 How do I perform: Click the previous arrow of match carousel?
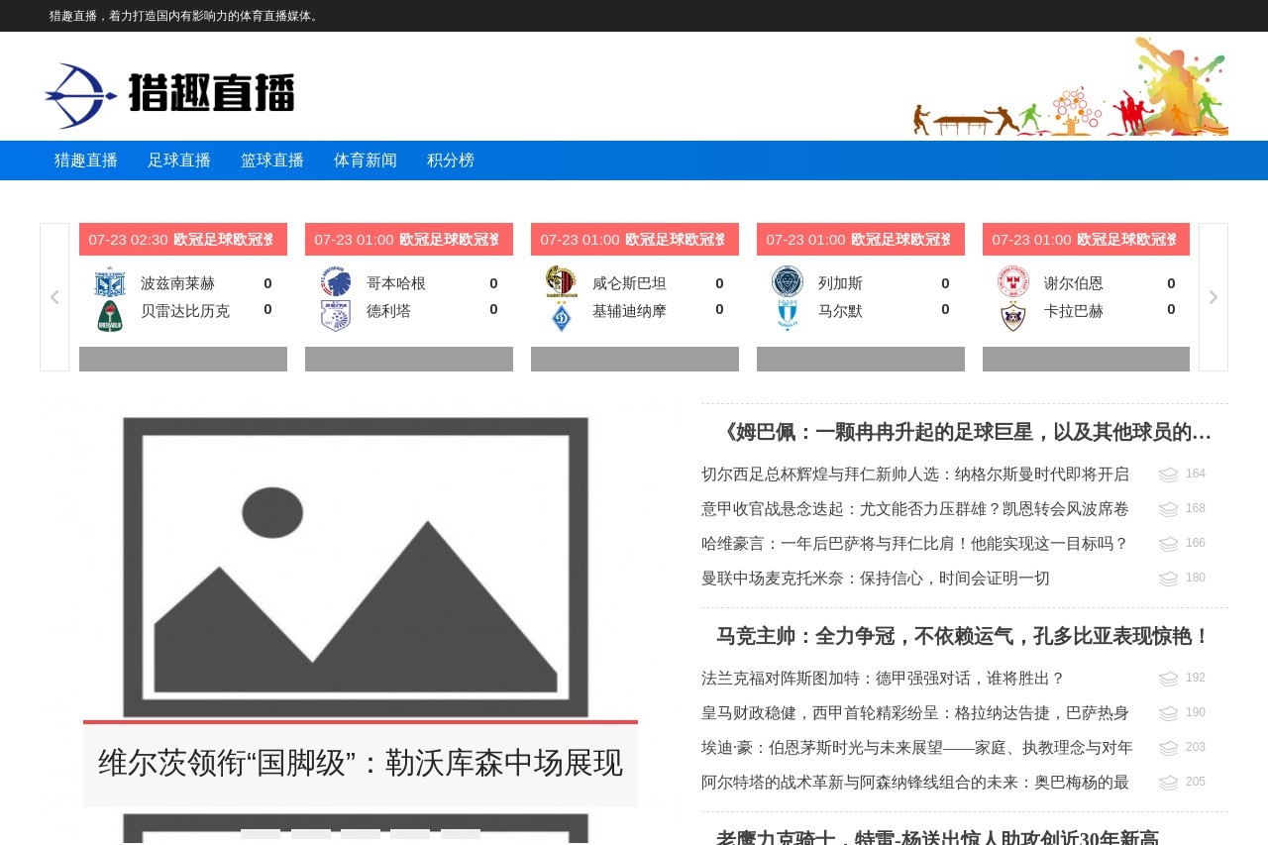coord(54,297)
